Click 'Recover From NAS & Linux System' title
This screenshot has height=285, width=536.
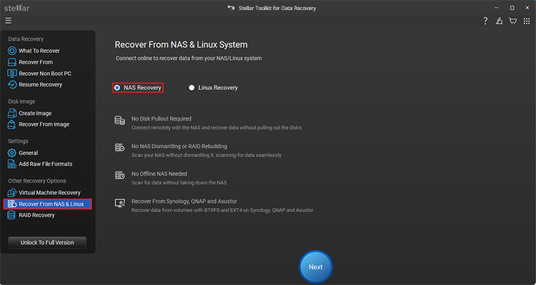click(x=182, y=45)
